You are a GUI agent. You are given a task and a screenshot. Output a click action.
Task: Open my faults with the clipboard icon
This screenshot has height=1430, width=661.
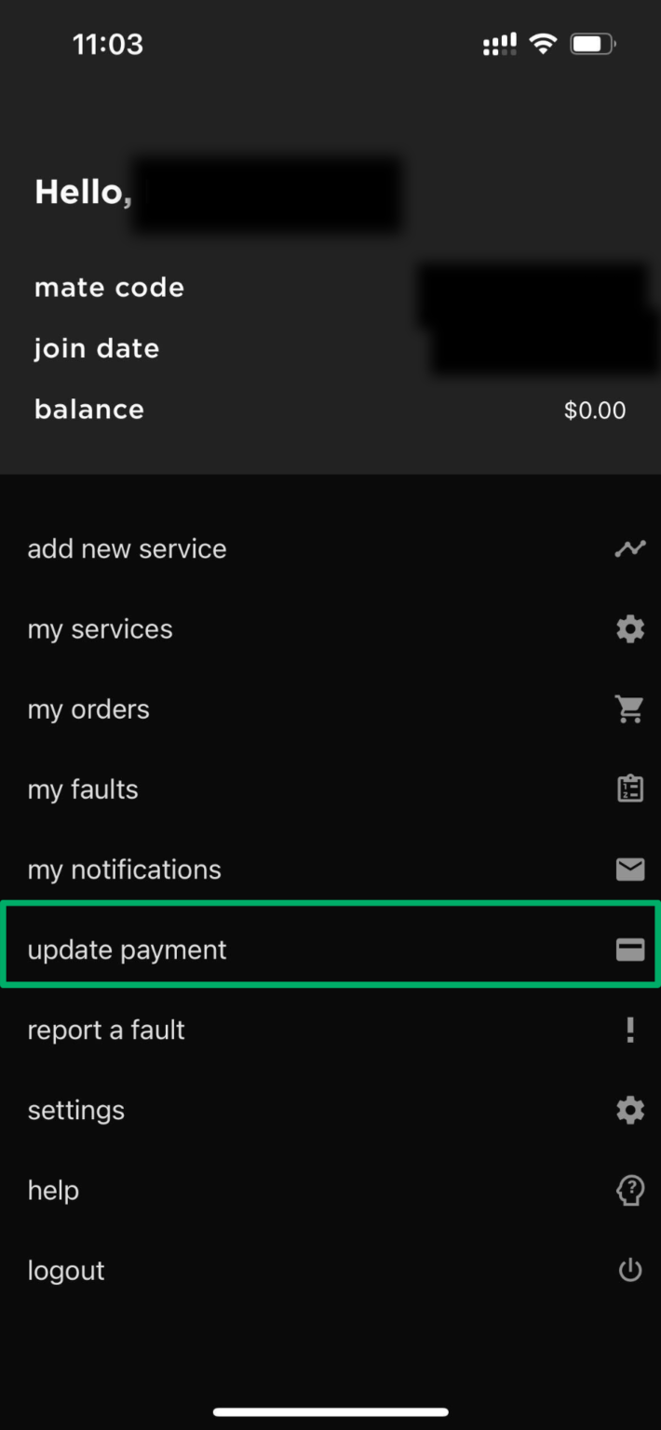click(629, 788)
